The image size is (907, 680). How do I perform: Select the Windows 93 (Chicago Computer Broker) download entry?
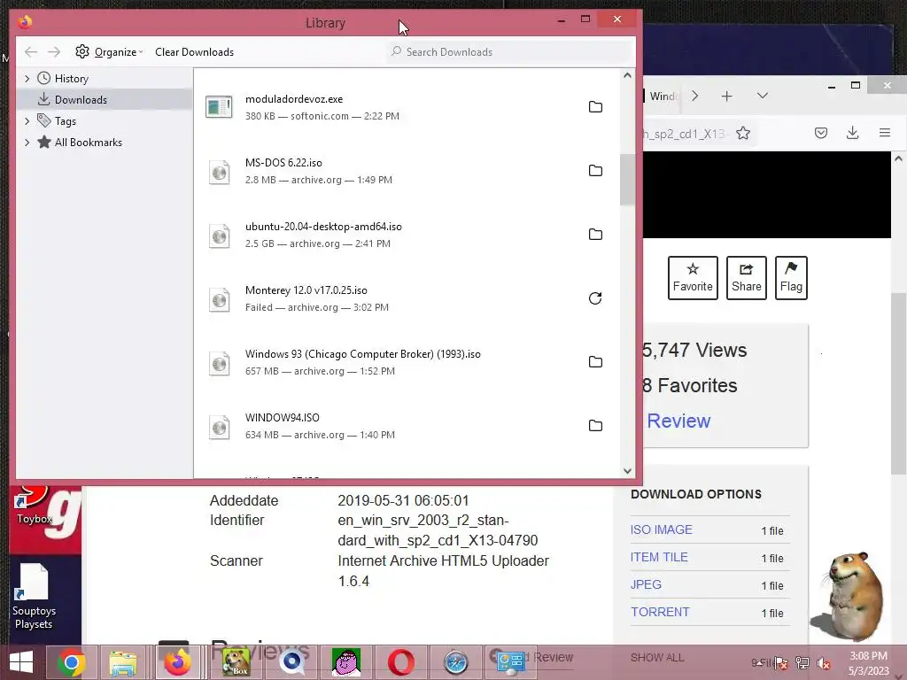[x=407, y=362]
